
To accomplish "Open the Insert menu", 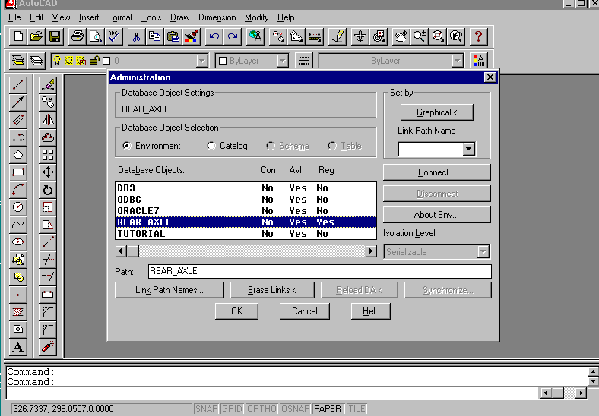I will click(x=89, y=17).
